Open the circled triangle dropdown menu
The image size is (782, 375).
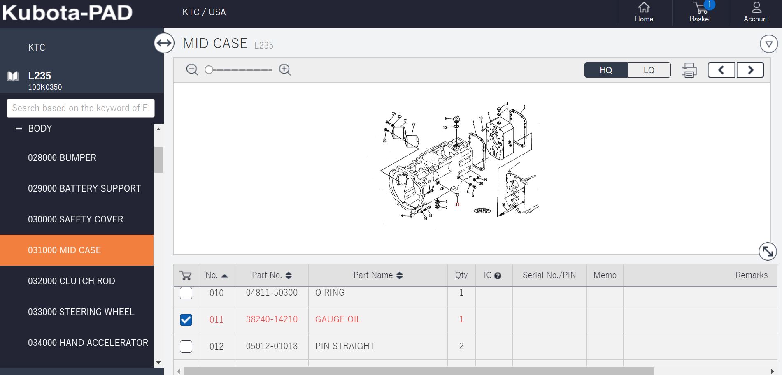768,44
